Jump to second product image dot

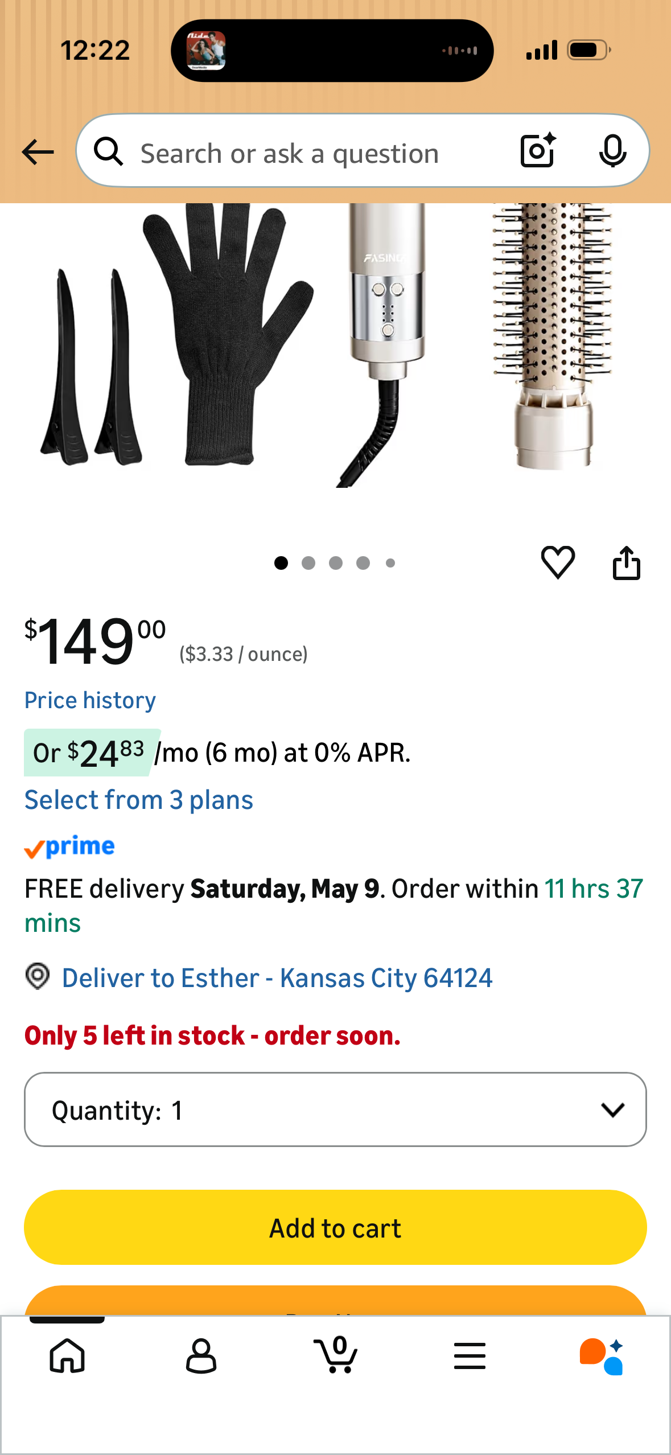click(308, 563)
